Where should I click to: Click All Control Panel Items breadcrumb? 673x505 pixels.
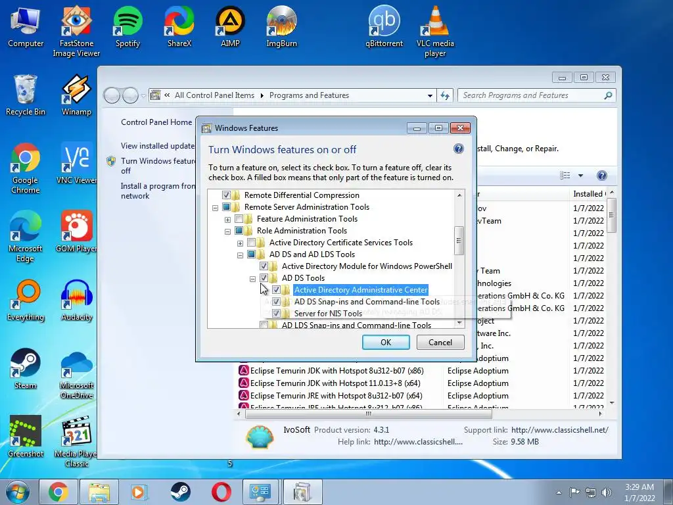(x=214, y=95)
